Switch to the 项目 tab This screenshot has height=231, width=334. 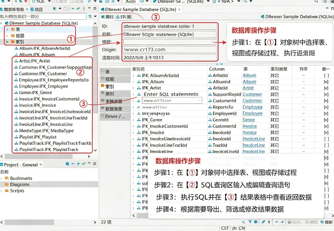pyautogui.click(x=36, y=10)
